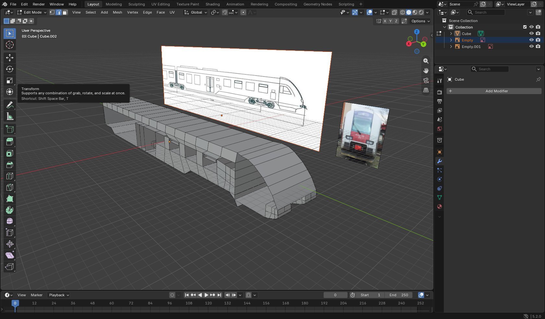Hide Empty.001 in the outliner

531,46
